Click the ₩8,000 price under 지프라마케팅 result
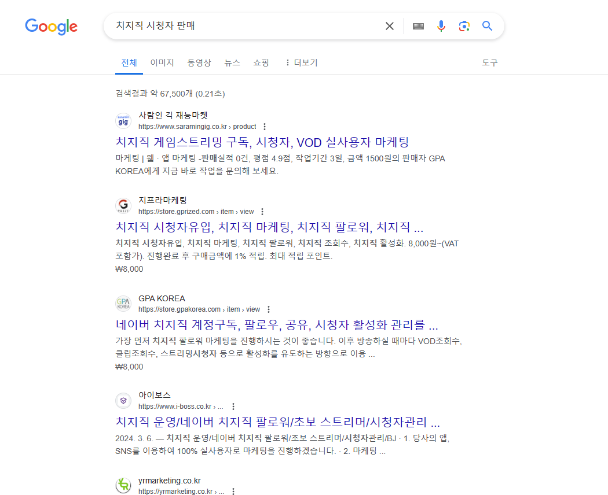608x495 pixels. pos(129,269)
